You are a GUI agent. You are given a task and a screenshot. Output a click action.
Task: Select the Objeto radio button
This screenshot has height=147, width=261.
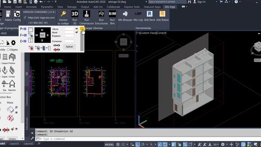click(x=8, y=50)
